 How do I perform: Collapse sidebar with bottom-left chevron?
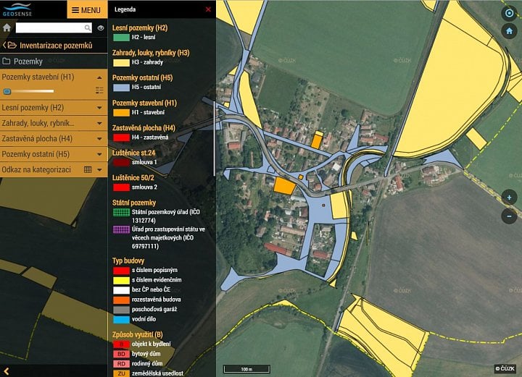click(7, 370)
